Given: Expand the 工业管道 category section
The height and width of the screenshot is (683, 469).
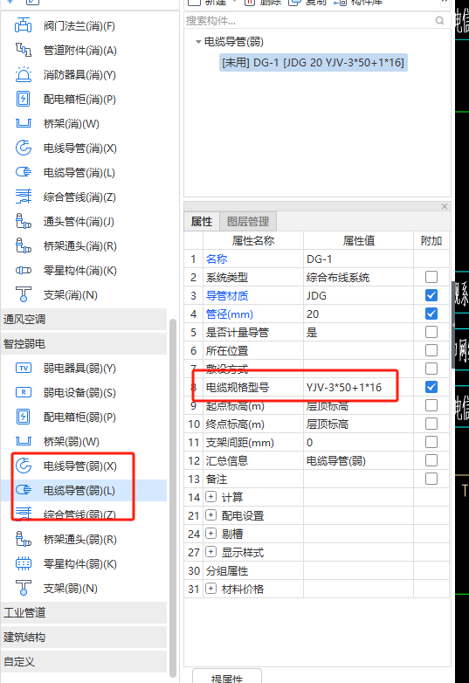Looking at the screenshot, I should [x=84, y=613].
